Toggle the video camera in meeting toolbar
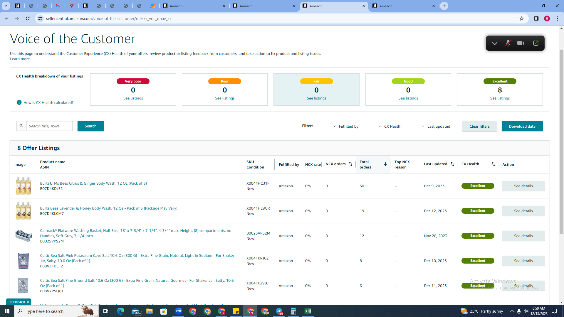Image resolution: width=564 pixels, height=317 pixels. [x=521, y=43]
